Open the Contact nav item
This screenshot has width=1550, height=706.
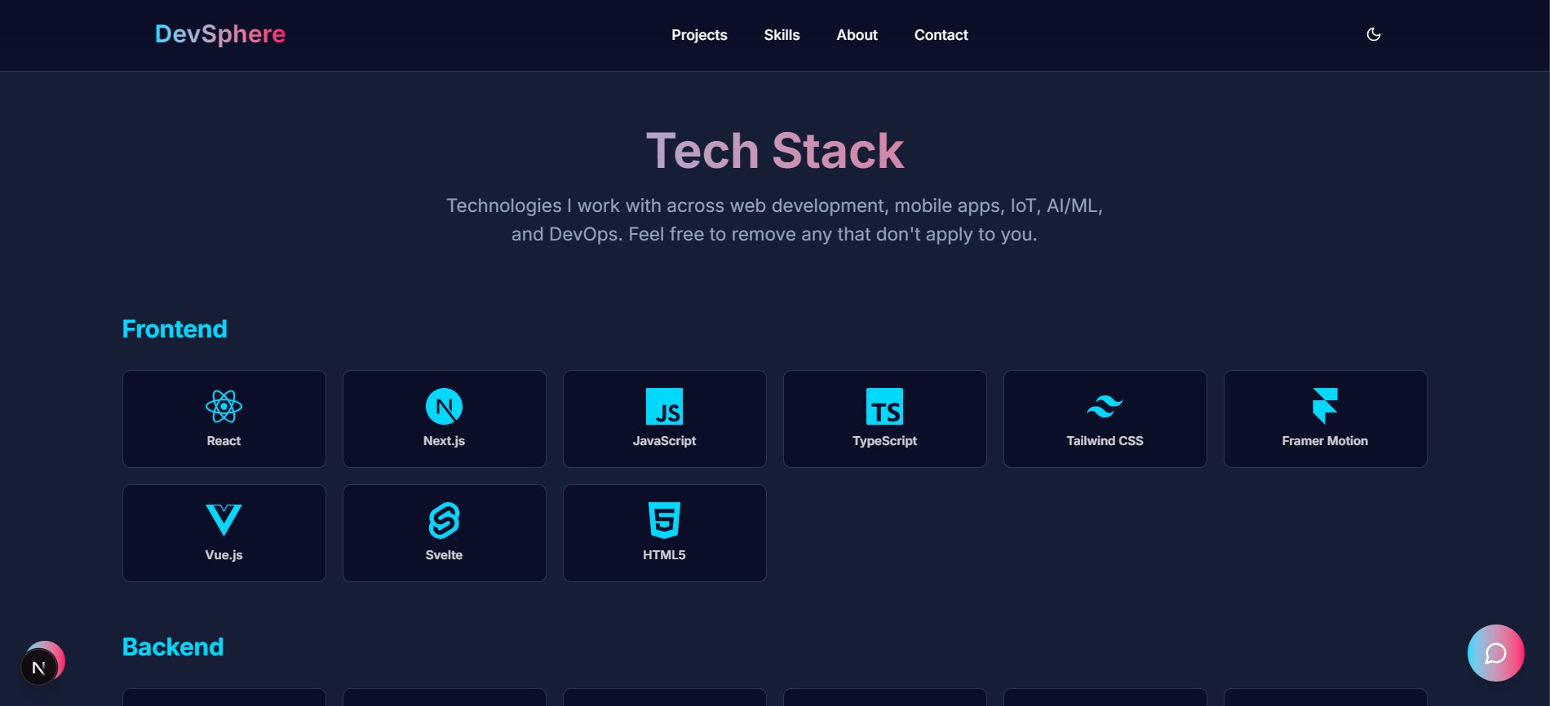click(941, 35)
